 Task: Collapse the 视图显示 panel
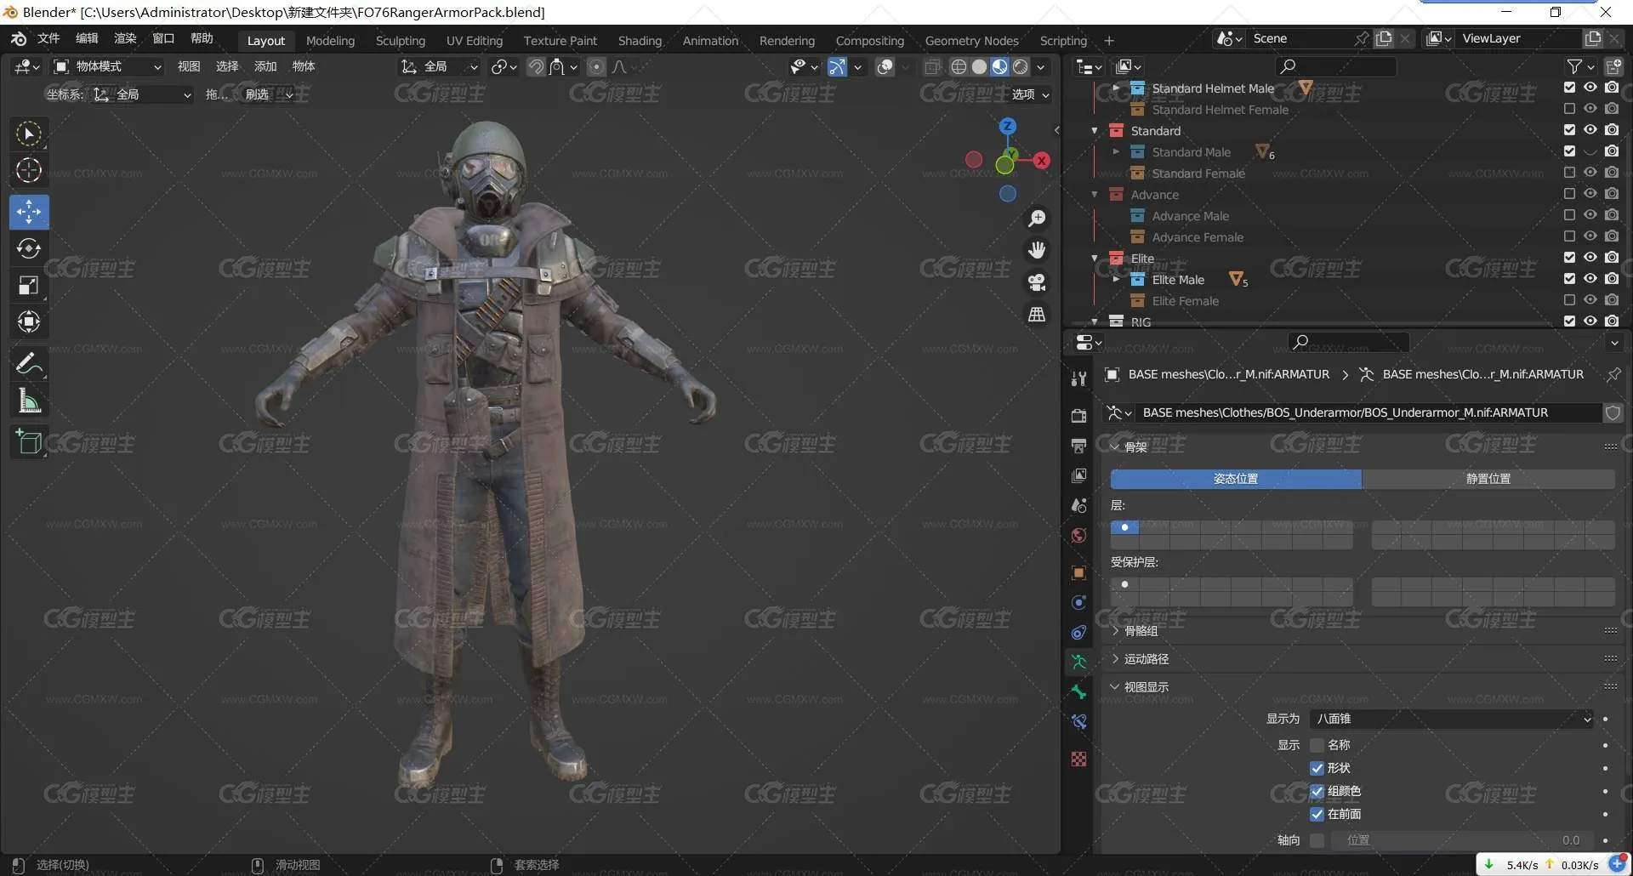[1147, 687]
